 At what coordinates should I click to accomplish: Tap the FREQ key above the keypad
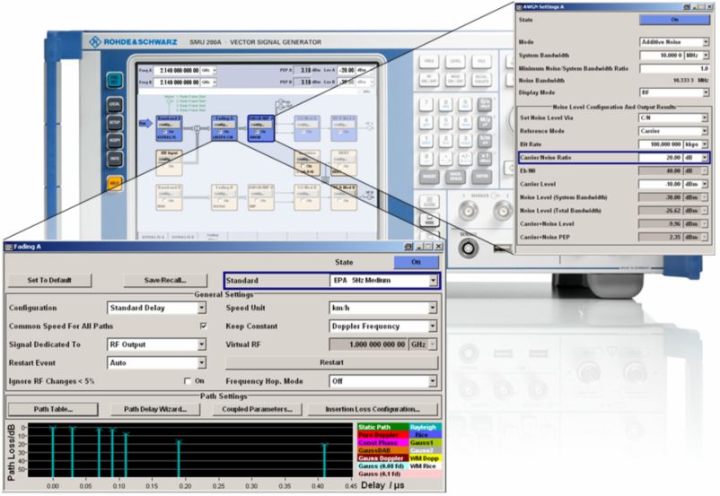pos(429,61)
